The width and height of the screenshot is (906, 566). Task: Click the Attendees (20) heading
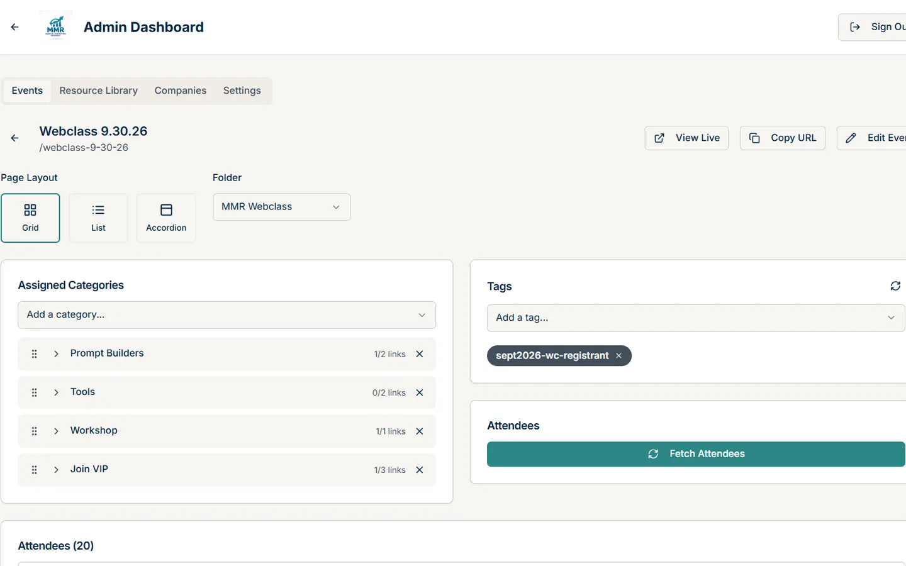[56, 546]
